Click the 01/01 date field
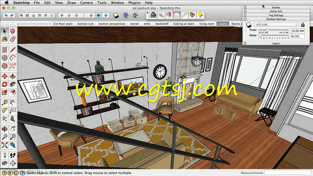This screenshot has width=313, height=176. pyautogui.click(x=298, y=36)
